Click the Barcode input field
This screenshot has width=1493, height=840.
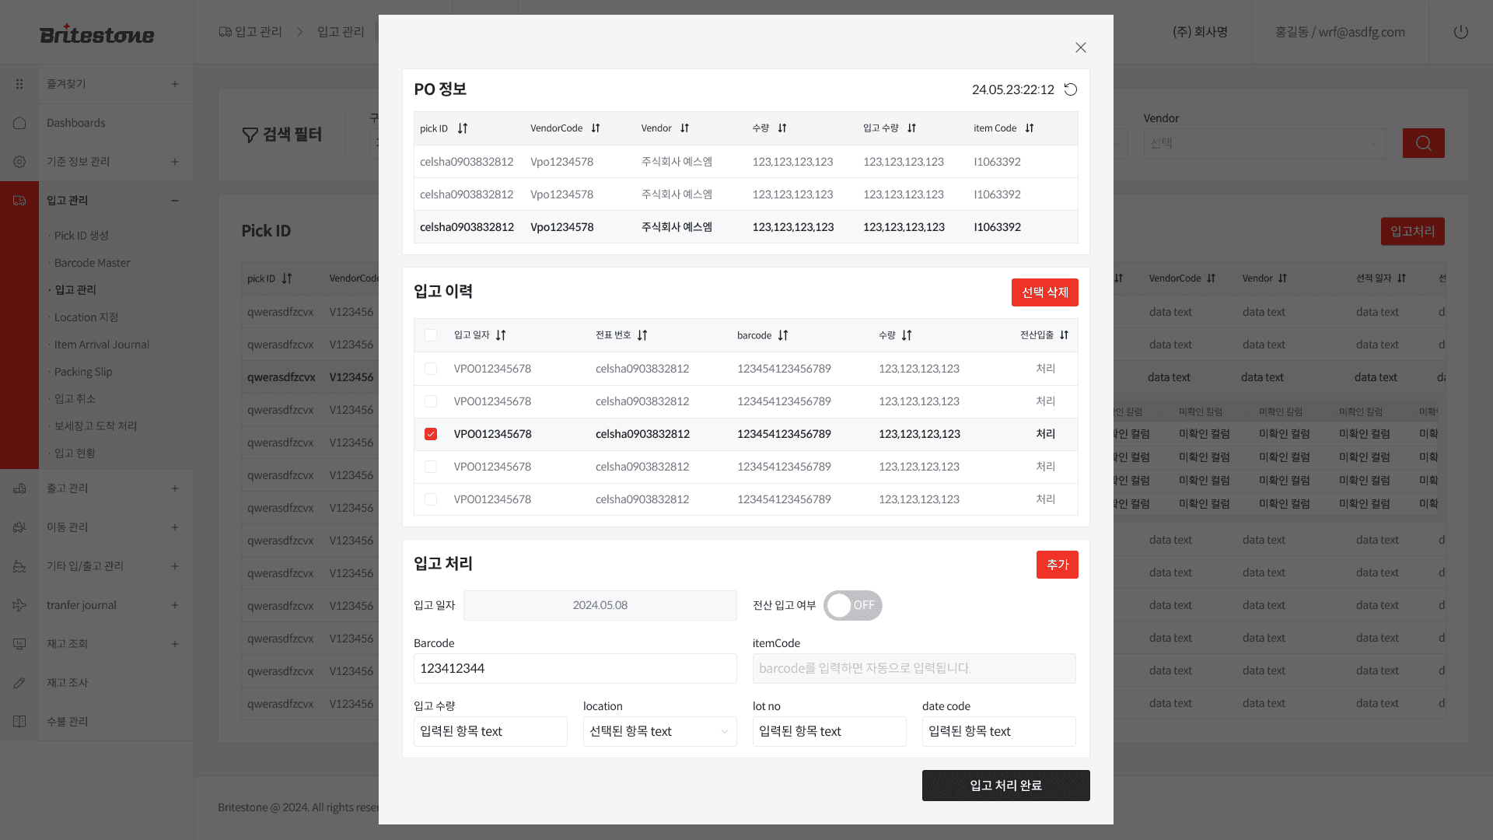(x=575, y=668)
